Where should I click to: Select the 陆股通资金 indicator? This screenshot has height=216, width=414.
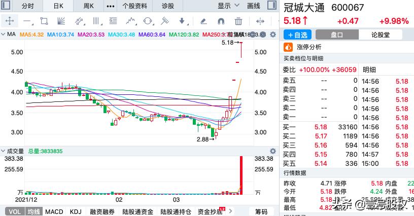[x=138, y=211]
